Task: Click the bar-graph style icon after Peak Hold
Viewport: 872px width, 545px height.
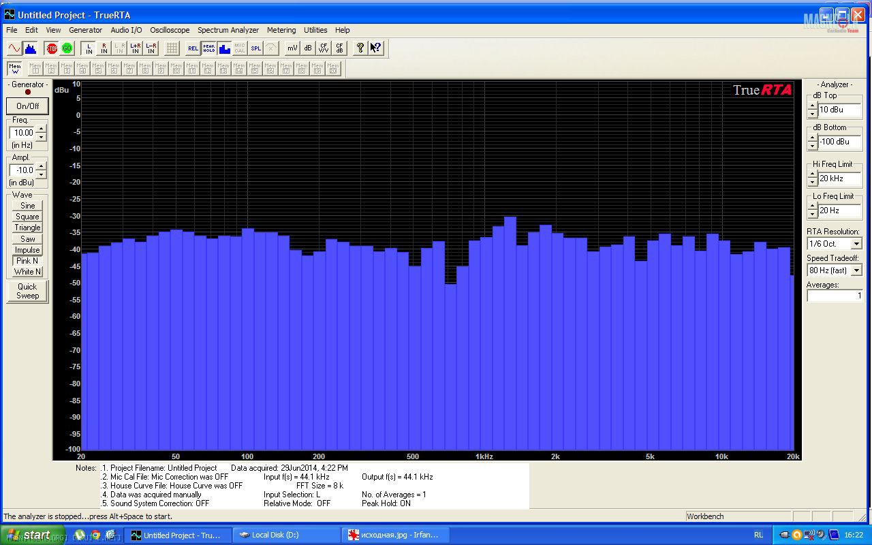Action: click(225, 48)
